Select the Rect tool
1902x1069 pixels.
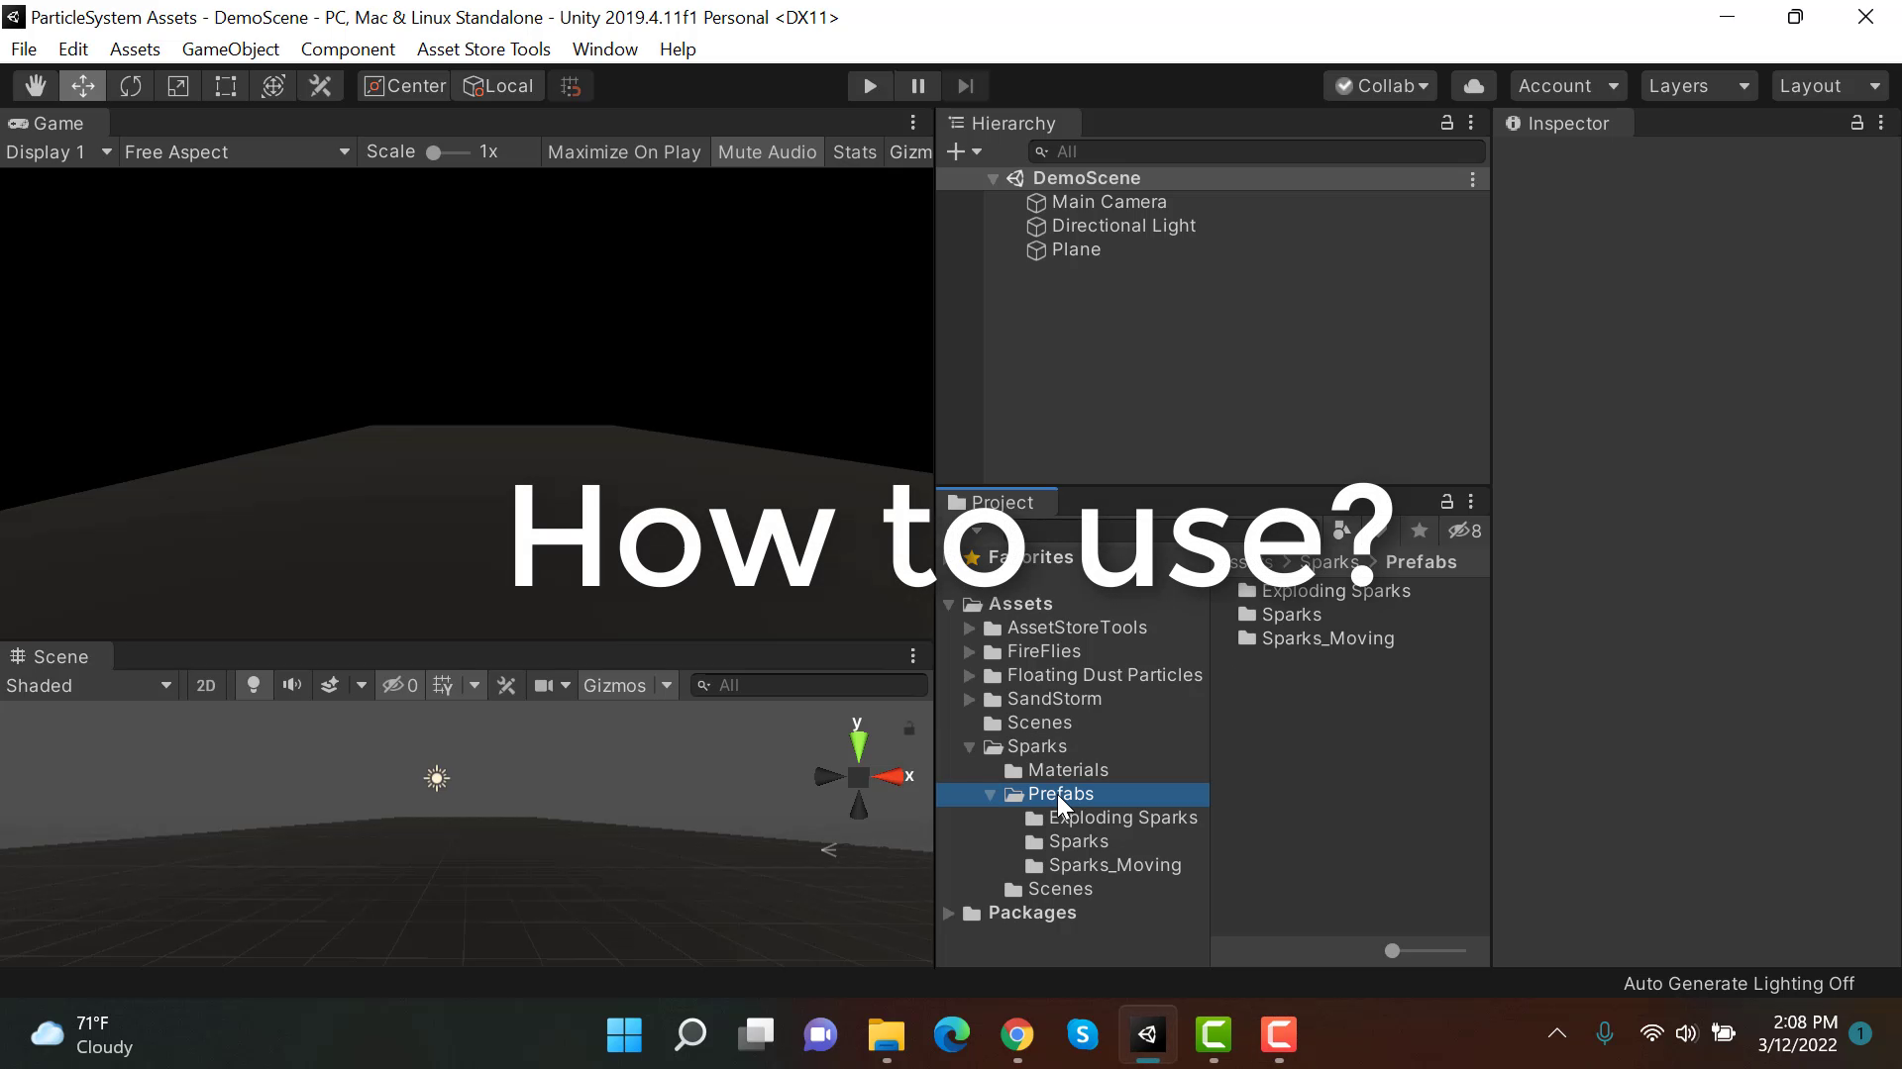(x=226, y=86)
